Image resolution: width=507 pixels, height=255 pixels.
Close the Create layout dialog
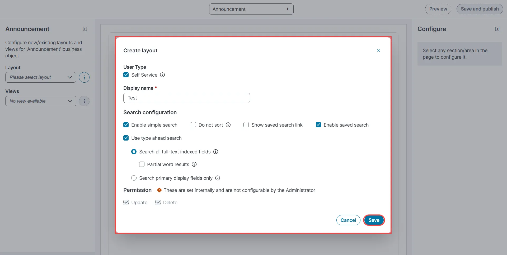pyautogui.click(x=378, y=50)
